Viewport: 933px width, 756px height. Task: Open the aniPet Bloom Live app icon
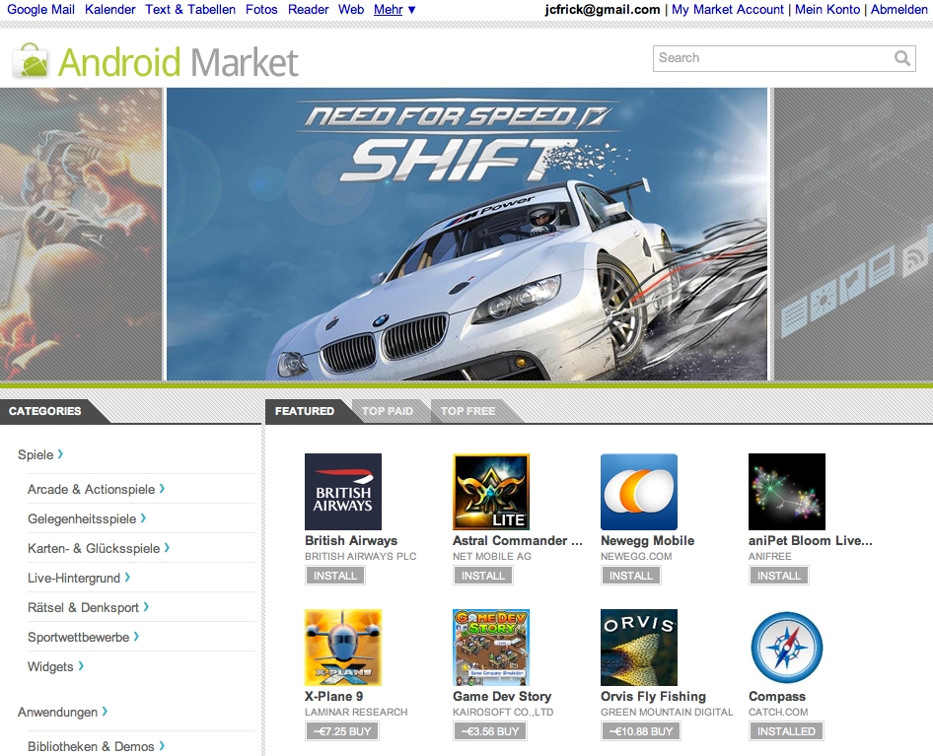(787, 492)
